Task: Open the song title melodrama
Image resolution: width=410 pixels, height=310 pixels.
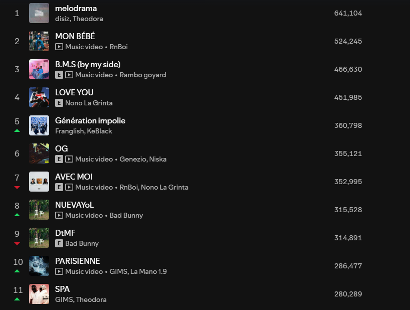Action: (76, 9)
